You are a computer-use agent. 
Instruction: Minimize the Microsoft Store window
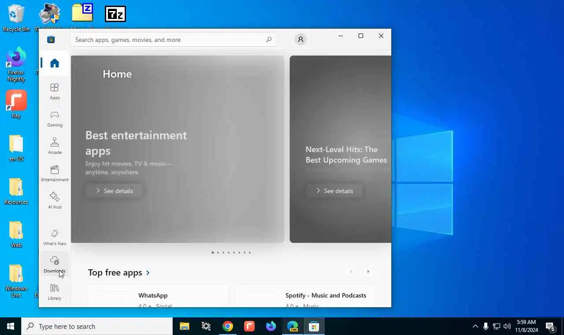tap(341, 36)
